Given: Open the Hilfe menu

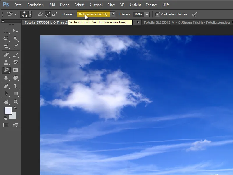Looking at the screenshot, I should coord(166,5).
